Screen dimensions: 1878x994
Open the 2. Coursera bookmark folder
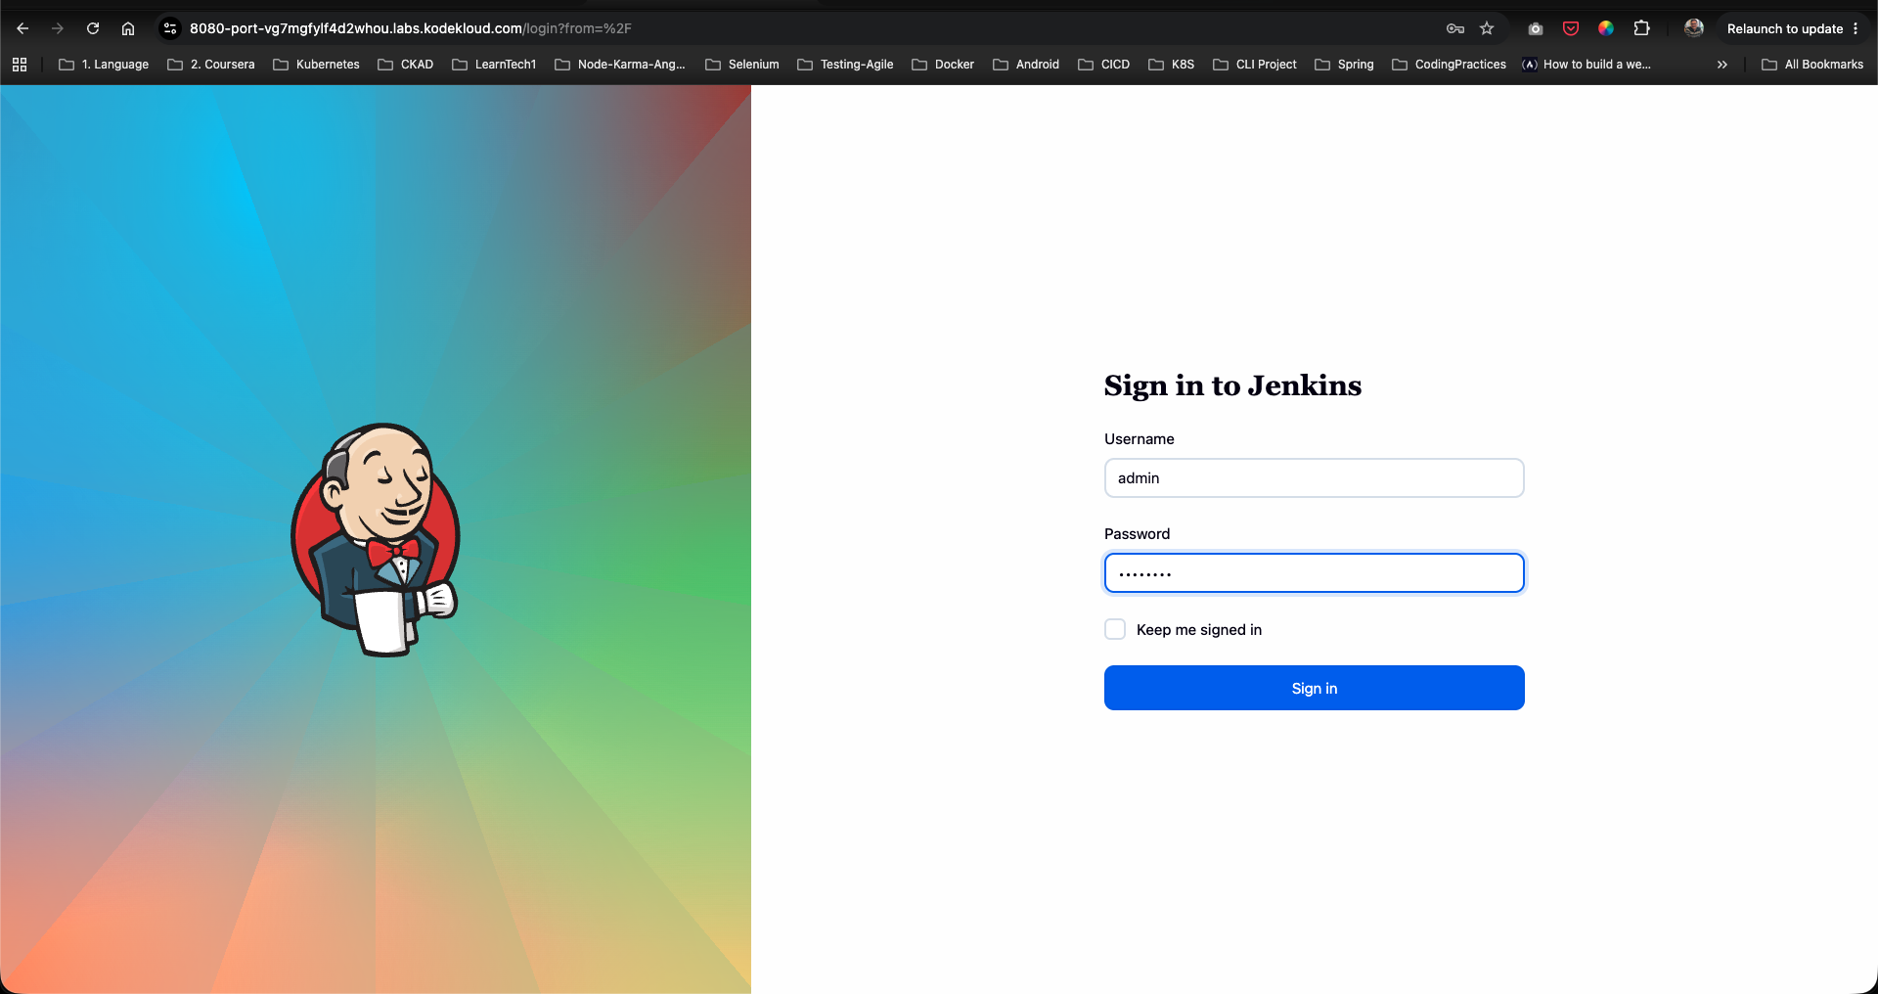[211, 65]
